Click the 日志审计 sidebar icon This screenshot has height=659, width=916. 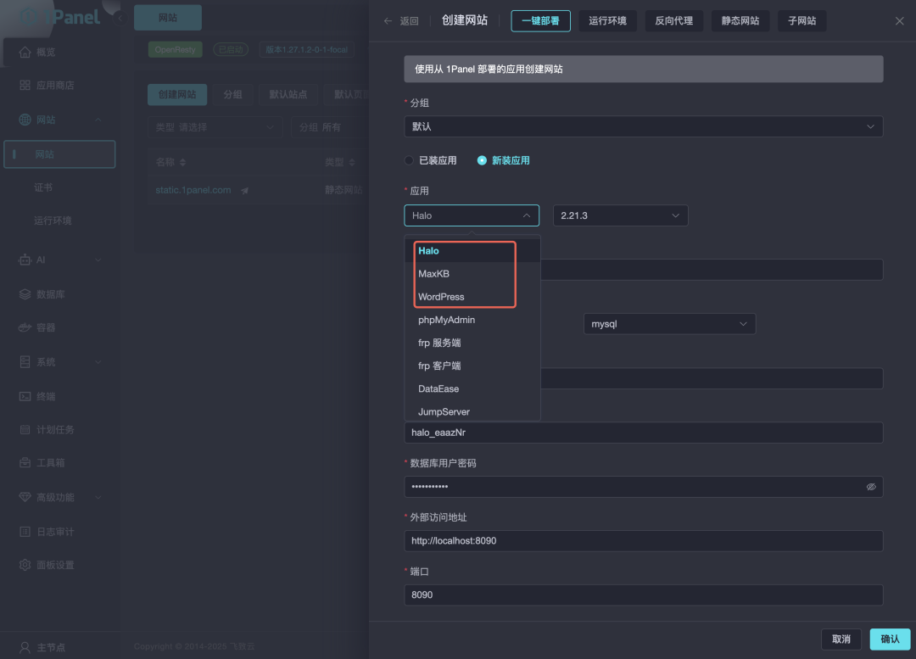click(x=25, y=532)
